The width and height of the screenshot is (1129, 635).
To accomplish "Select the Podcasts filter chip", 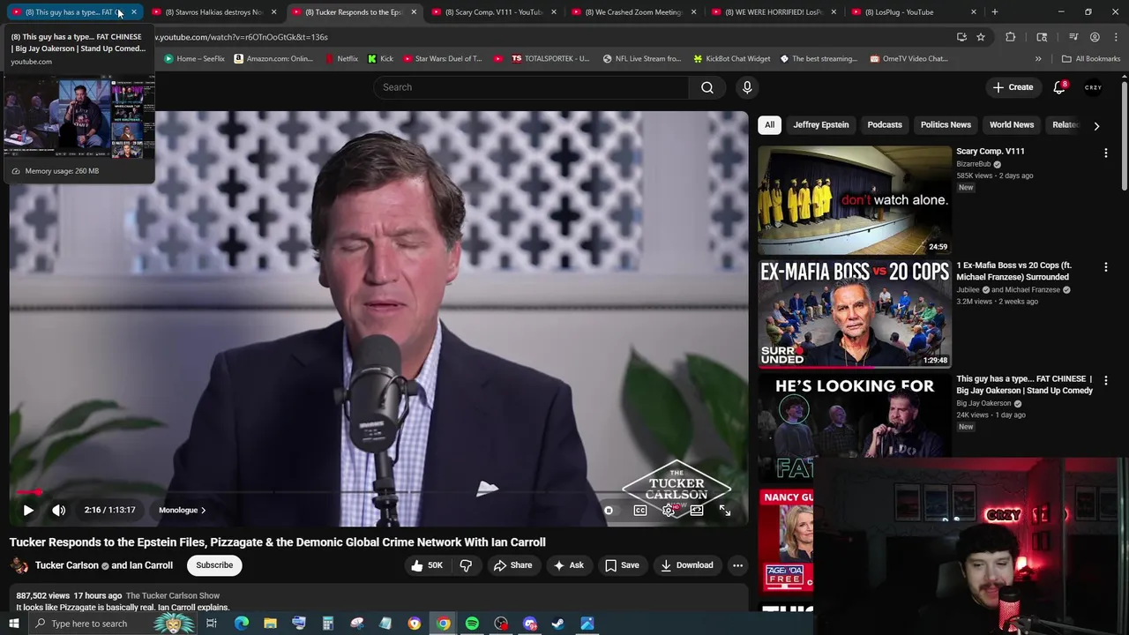I will (x=885, y=125).
